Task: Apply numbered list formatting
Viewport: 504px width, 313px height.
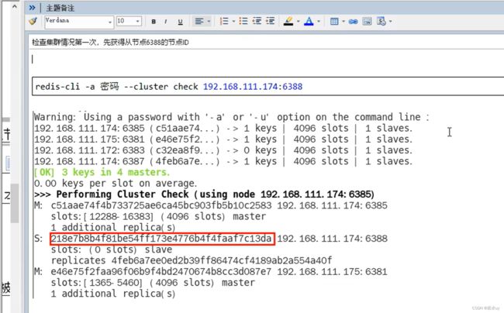Action: point(224,21)
